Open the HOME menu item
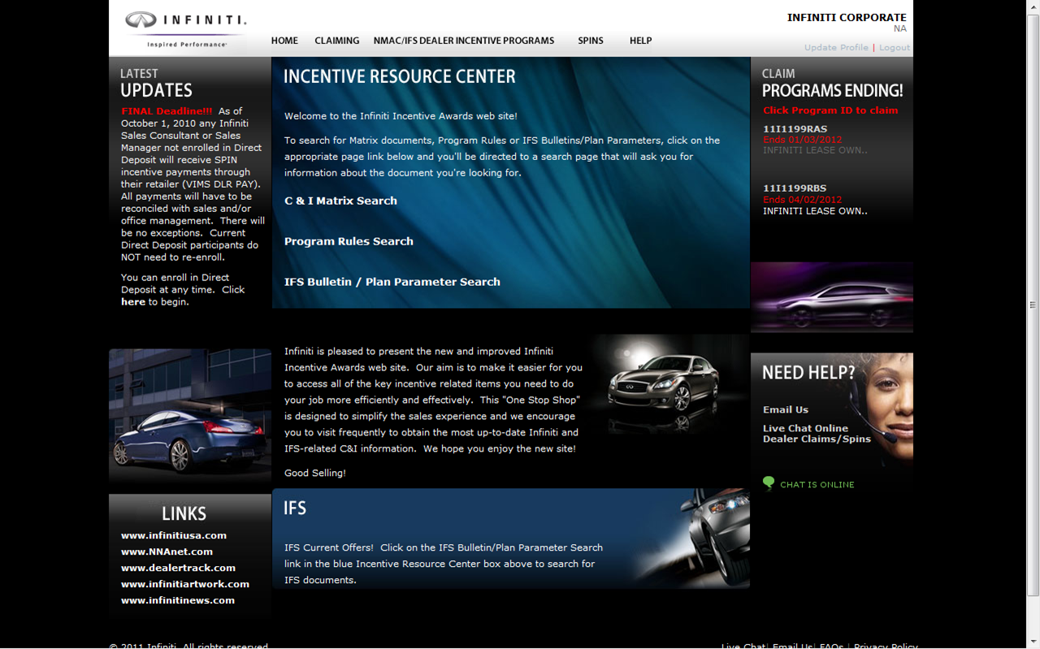This screenshot has width=1040, height=649. (284, 41)
